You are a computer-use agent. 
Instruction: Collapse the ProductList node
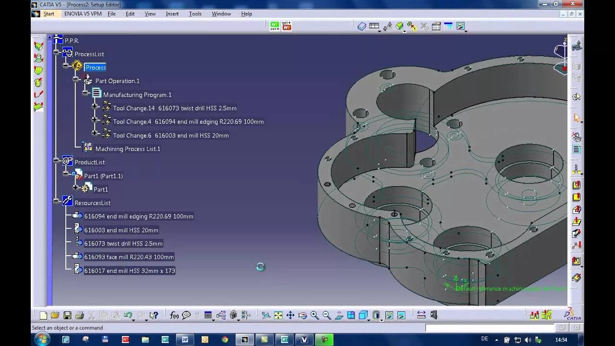point(56,160)
